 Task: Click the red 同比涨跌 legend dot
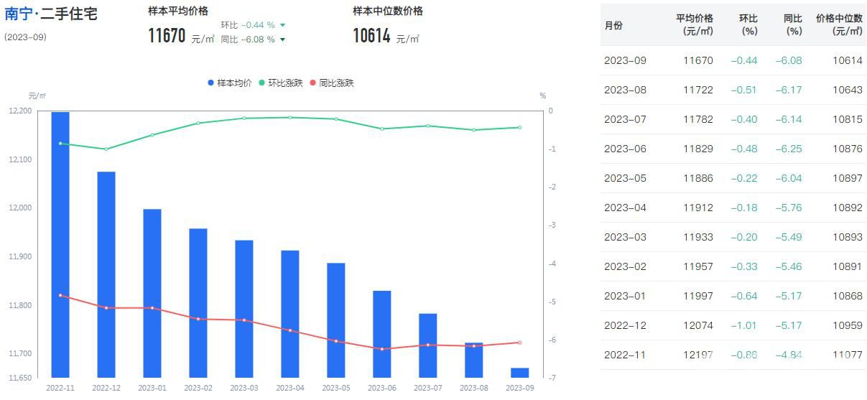pos(313,83)
